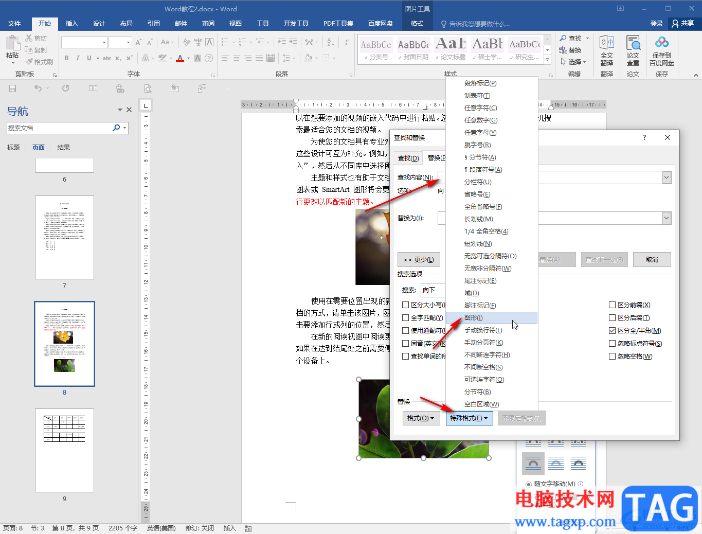Enable the 区分后缀 match suffix checkbox
Screen dimensions: 702x534
612,318
